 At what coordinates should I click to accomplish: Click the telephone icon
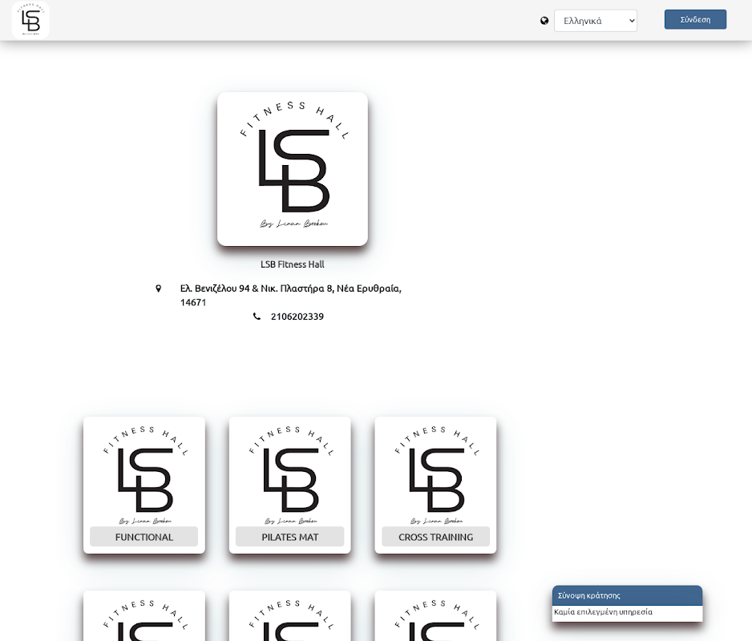pyautogui.click(x=257, y=316)
